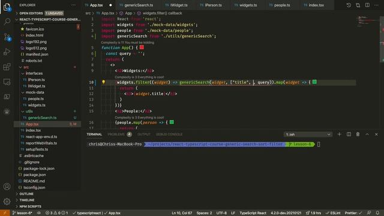Click the lesson-6 git branch indicator
The image size is (384, 216).
[22, 213]
